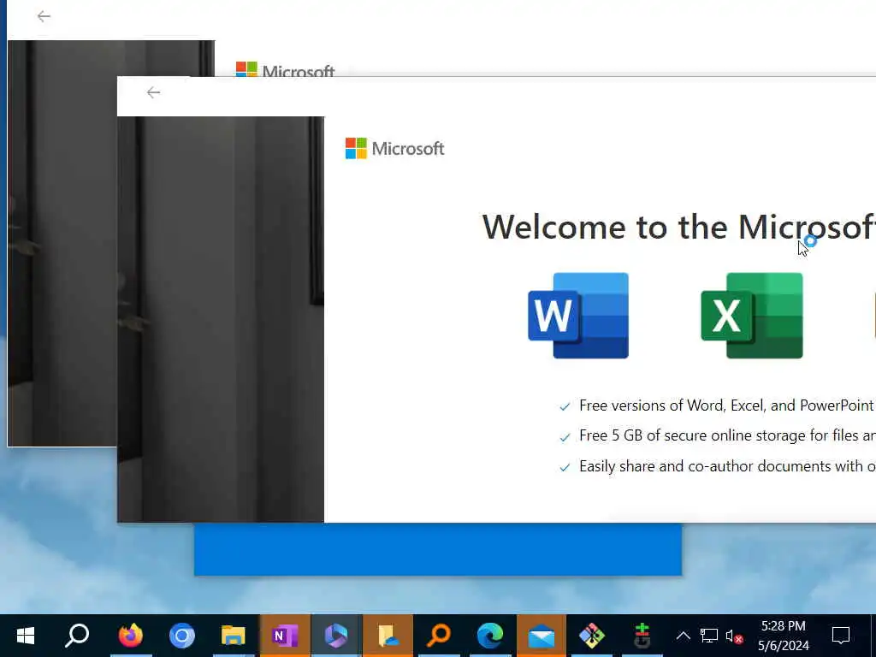Open the Git diamond icon app in taskbar
Screen dimensions: 876x657
click(x=592, y=636)
